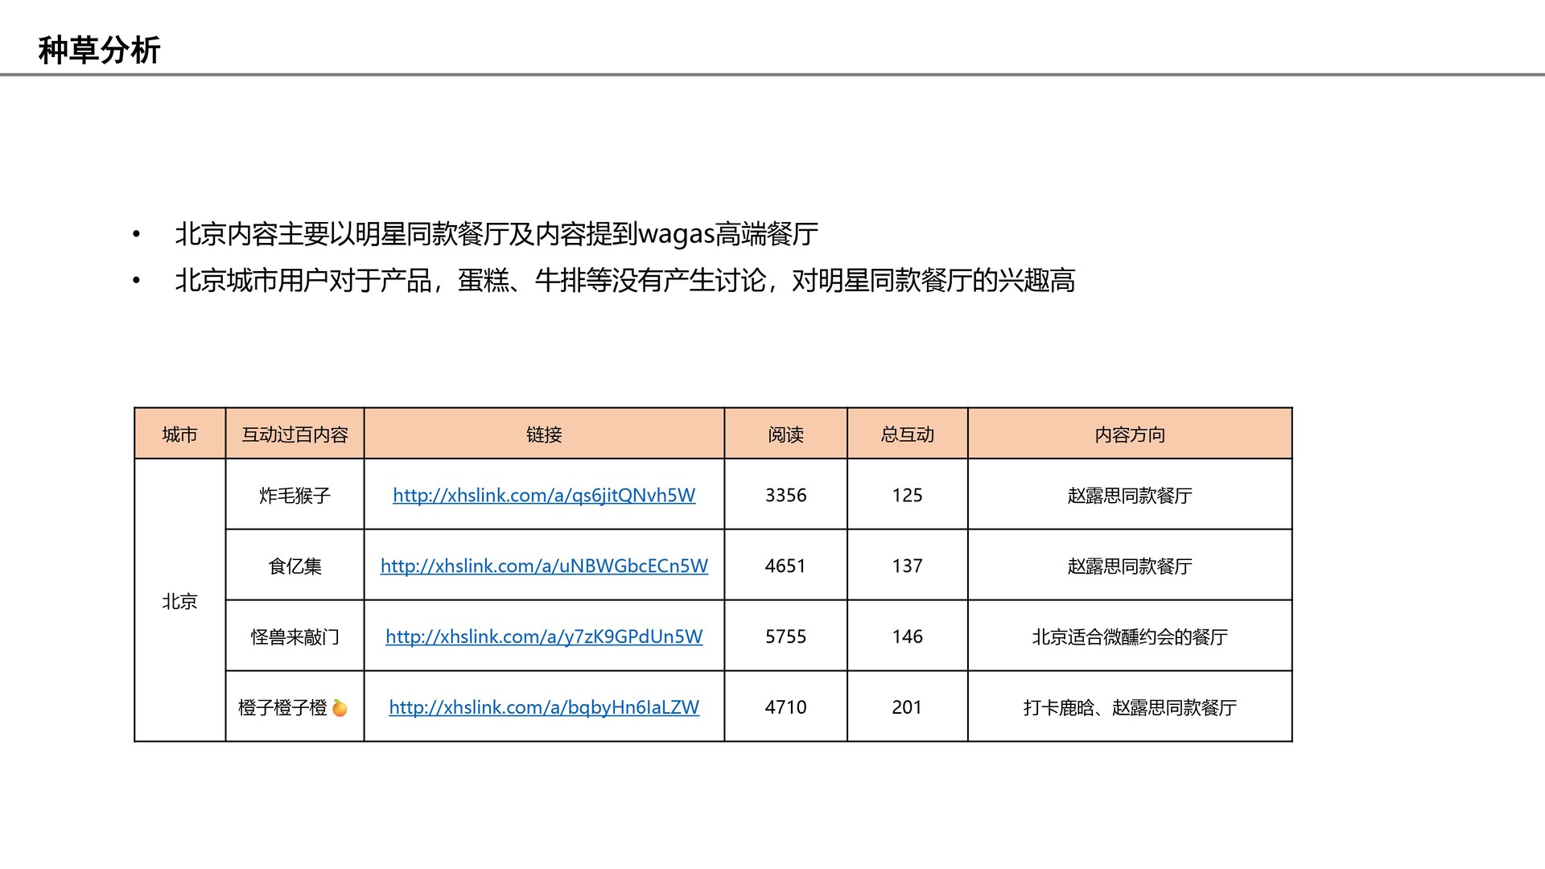The height and width of the screenshot is (869, 1545).
Task: Select the 链接 column header
Action: 544,434
